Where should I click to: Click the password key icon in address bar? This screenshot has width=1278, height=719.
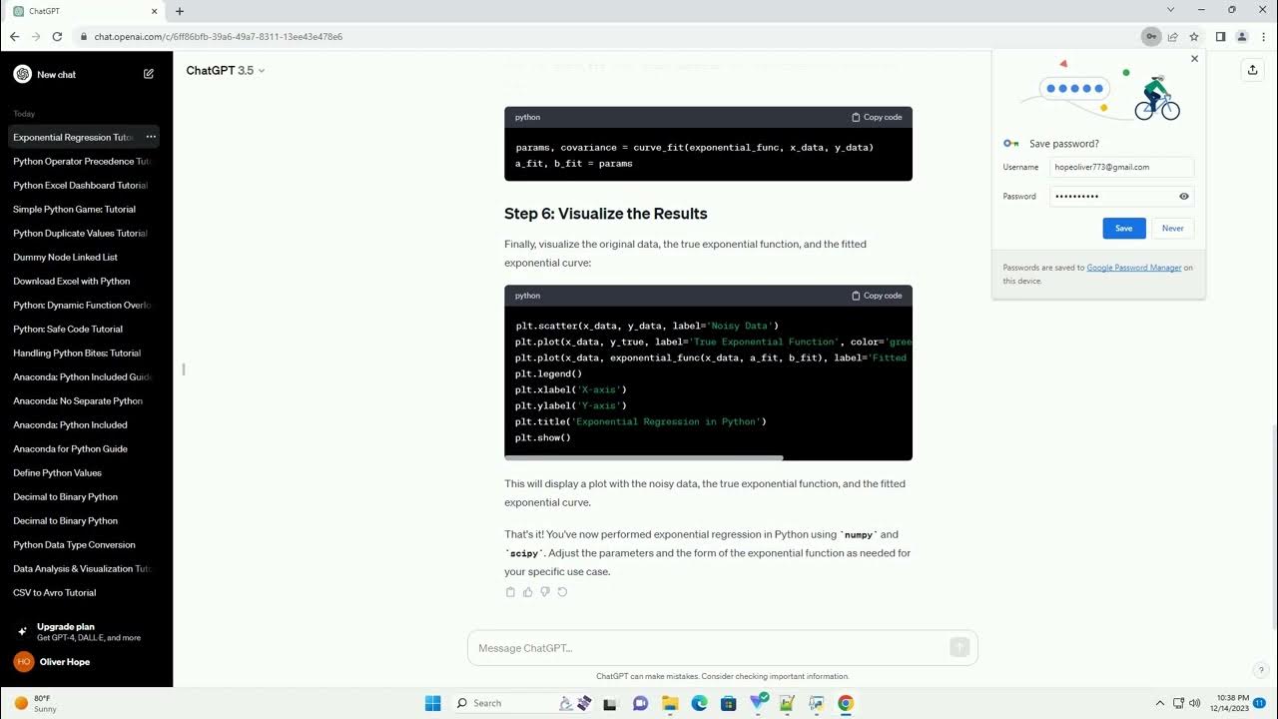[1151, 37]
